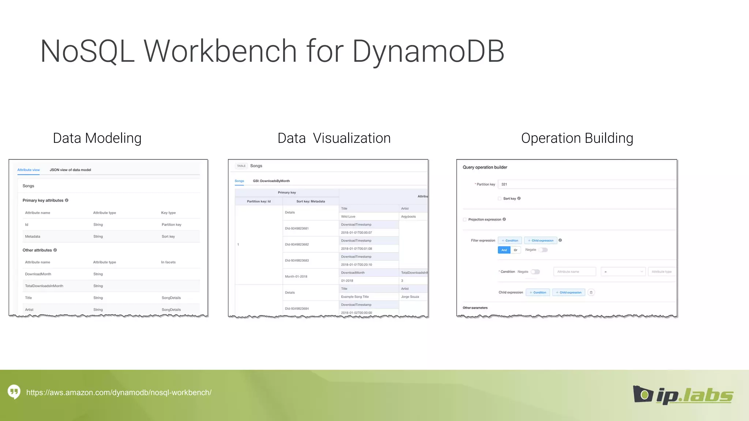Add a Condition to Filter expression
The width and height of the screenshot is (749, 421).
pyautogui.click(x=510, y=240)
